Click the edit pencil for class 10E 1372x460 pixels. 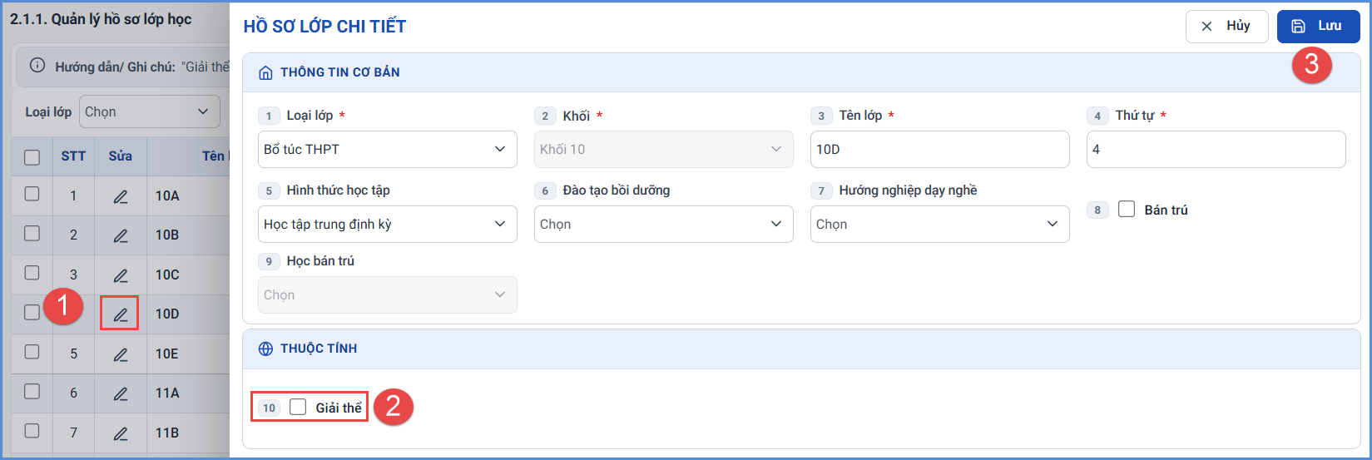pyautogui.click(x=121, y=354)
